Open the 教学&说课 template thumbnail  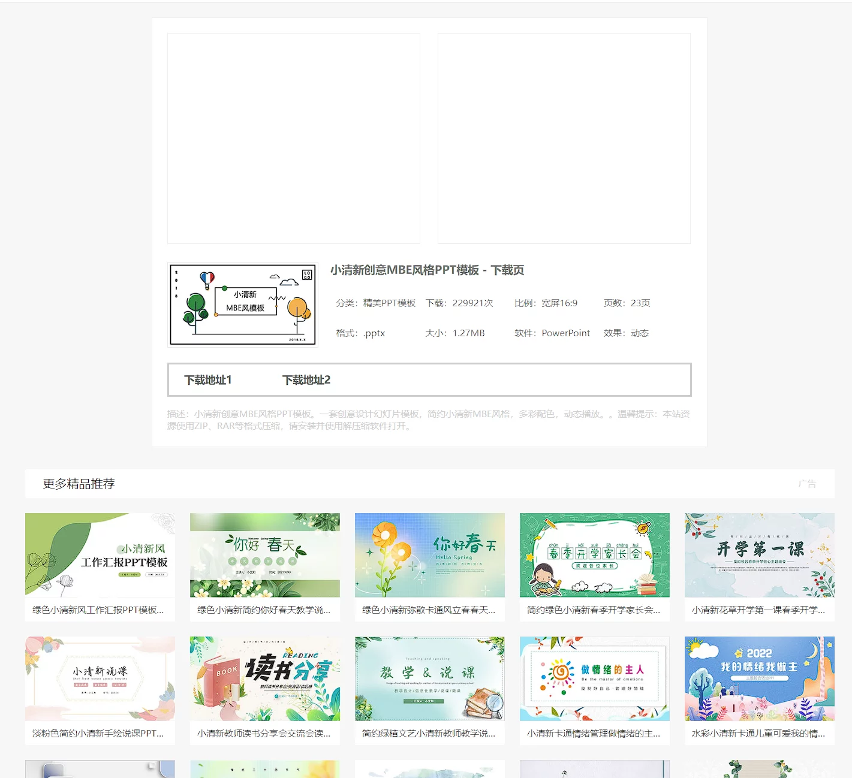tap(429, 679)
